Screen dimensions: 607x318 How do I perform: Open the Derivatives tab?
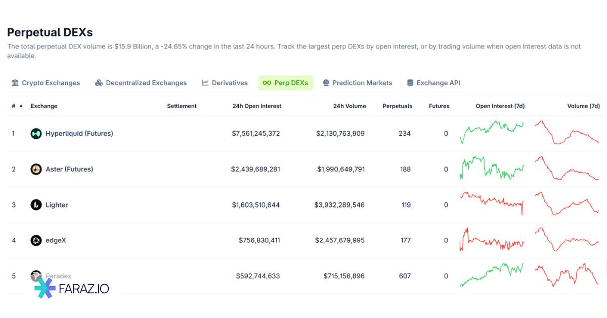point(225,83)
